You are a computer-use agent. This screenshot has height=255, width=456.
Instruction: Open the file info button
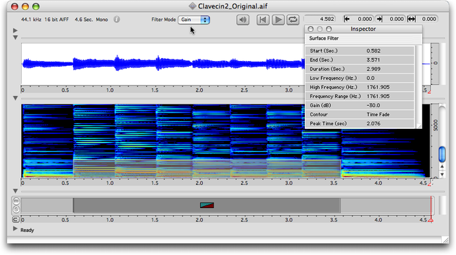(117, 20)
